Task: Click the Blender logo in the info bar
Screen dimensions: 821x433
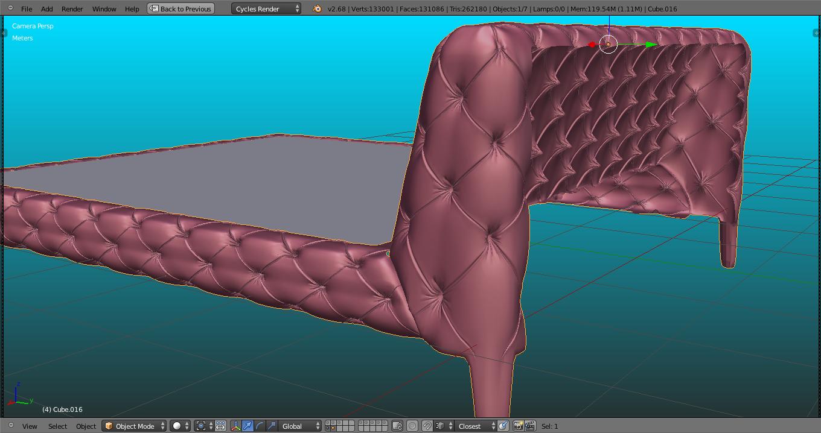Action: pos(317,9)
